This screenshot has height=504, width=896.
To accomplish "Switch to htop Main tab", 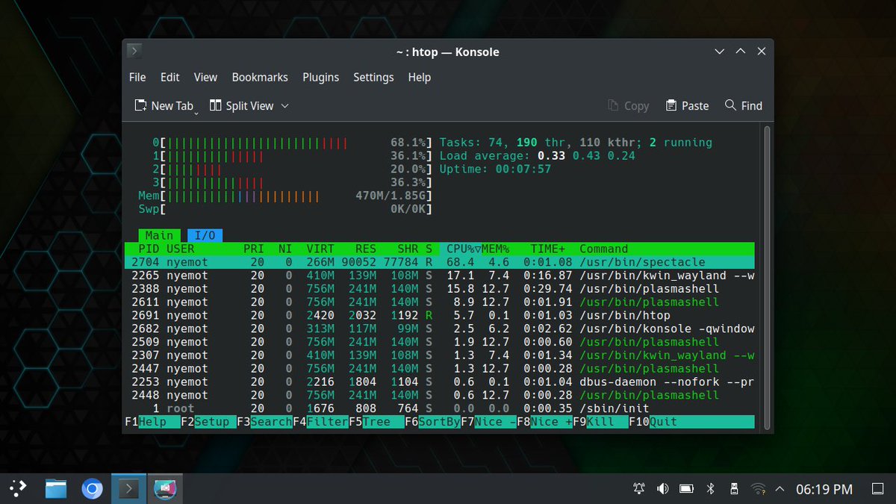I will 159,235.
